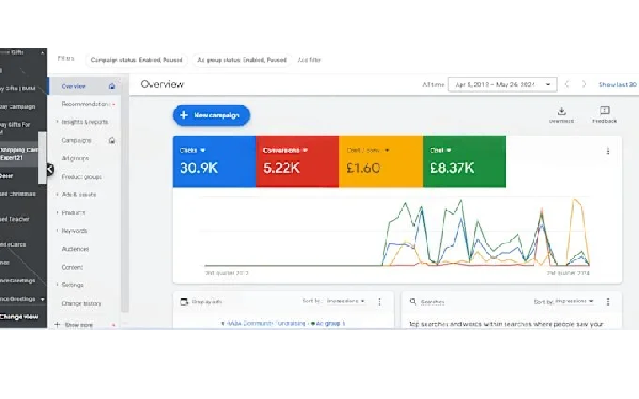
Task: Click the home icon beside Campaigns
Action: point(112,140)
